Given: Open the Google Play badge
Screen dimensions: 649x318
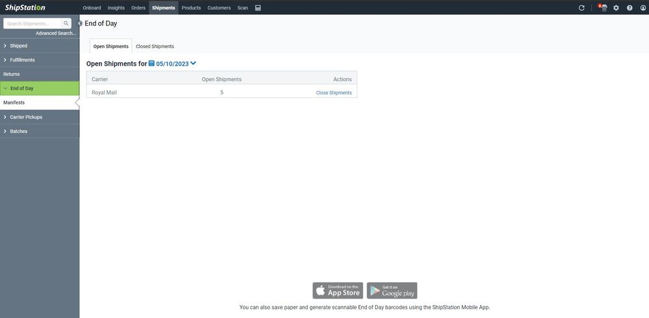Looking at the screenshot, I should point(392,290).
